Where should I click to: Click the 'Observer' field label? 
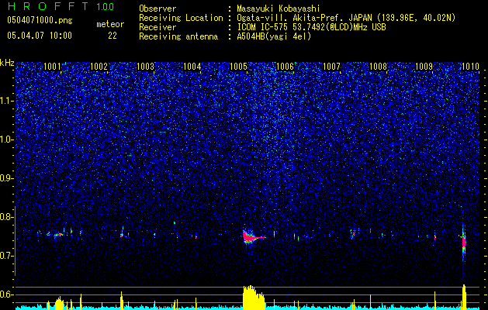[157, 9]
